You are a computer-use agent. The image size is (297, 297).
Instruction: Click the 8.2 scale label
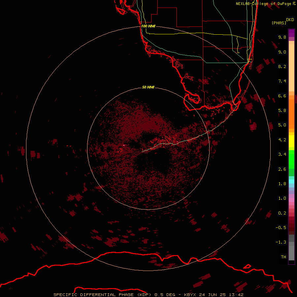point(282,66)
